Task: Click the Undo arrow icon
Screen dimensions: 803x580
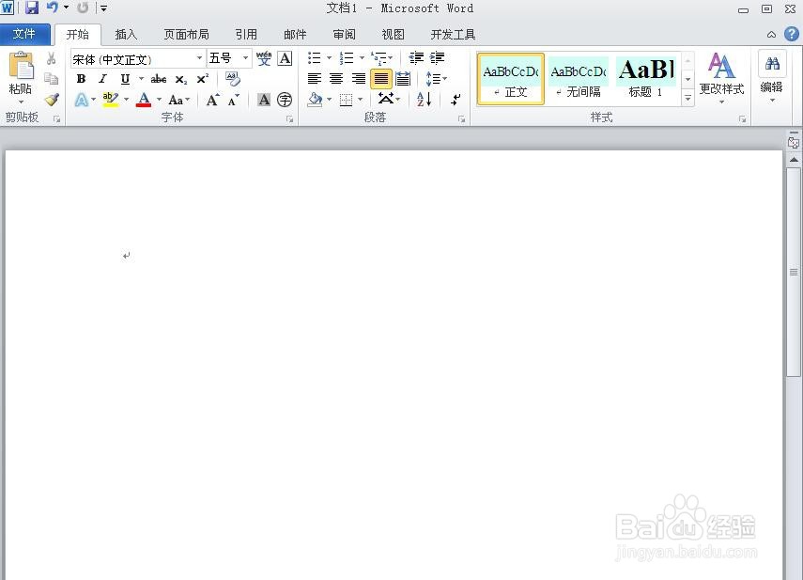Action: [52, 8]
